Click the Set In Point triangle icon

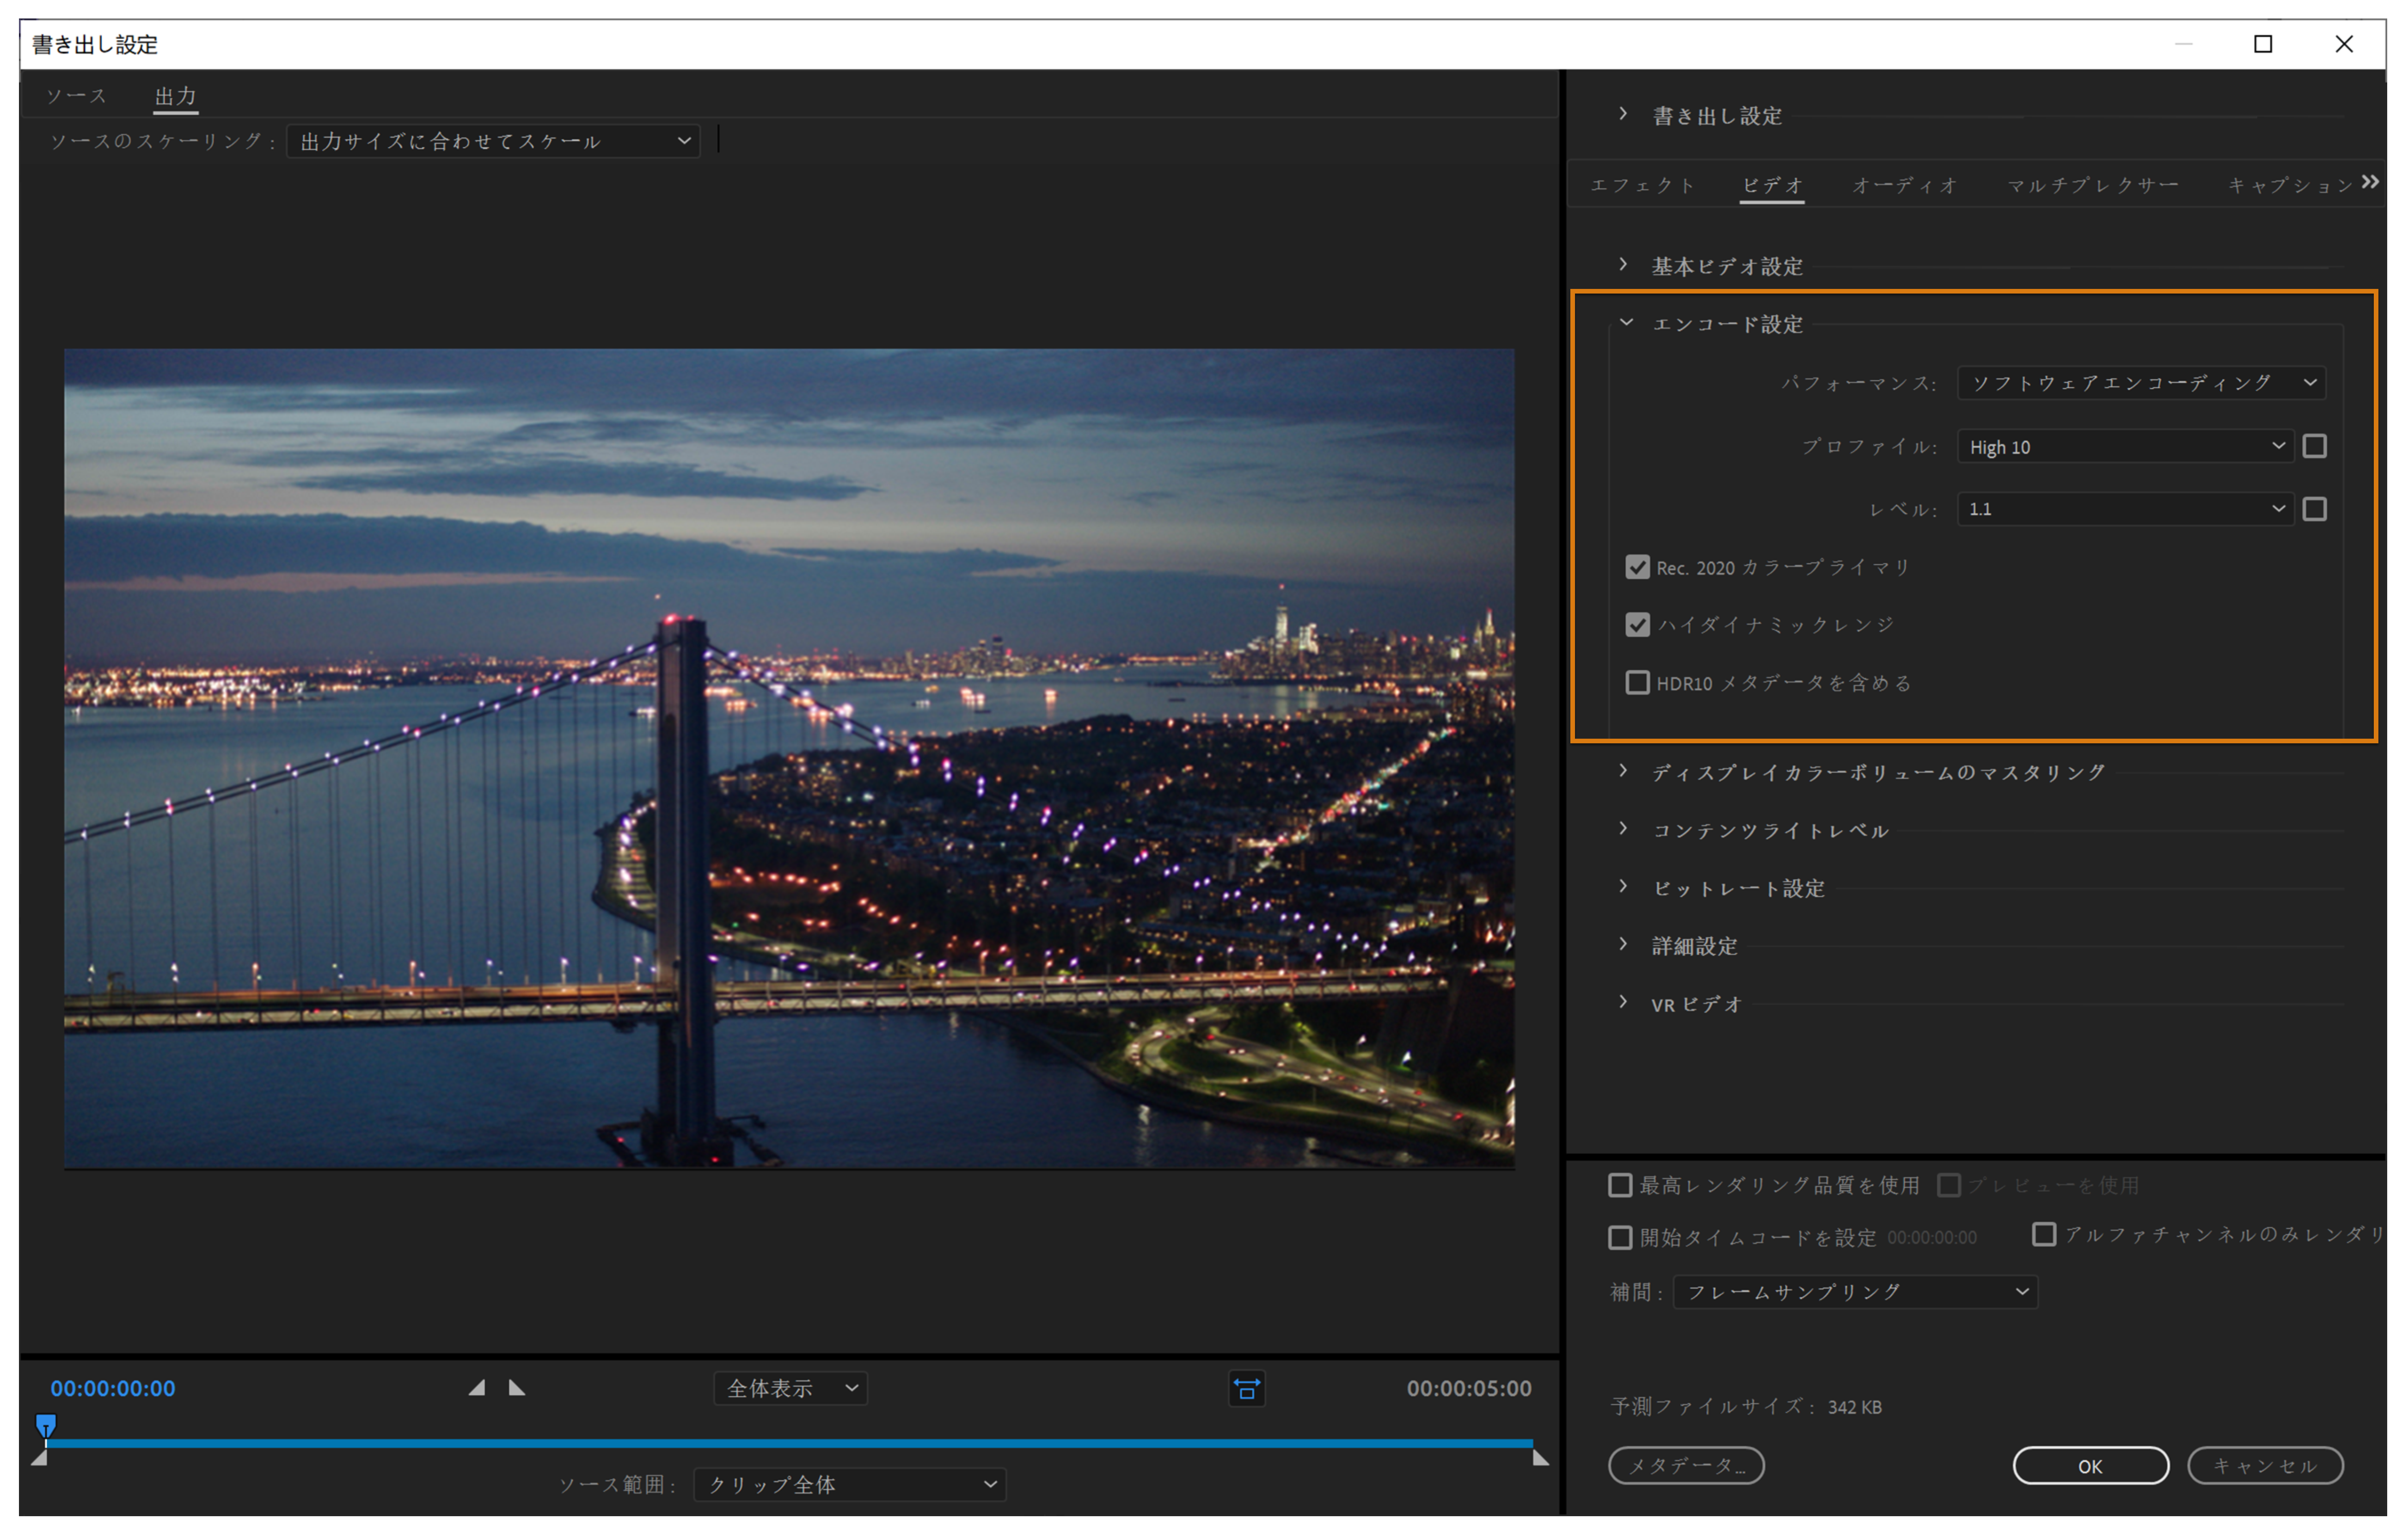(x=477, y=1388)
